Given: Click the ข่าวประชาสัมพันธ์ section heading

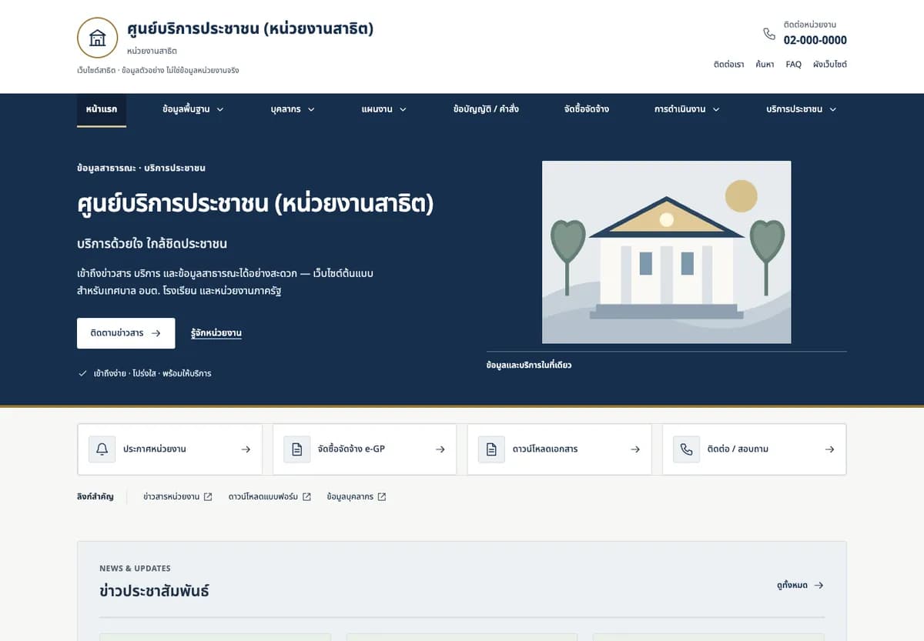Looking at the screenshot, I should (x=154, y=591).
